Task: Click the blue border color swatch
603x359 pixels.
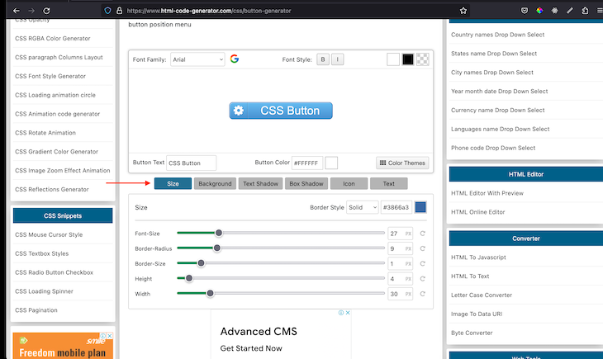Action: click(x=420, y=208)
